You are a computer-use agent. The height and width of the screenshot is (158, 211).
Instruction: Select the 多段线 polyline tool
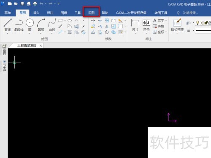(19, 24)
